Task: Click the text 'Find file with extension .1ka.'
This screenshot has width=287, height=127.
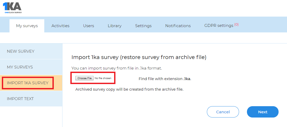Action: (x=165, y=79)
